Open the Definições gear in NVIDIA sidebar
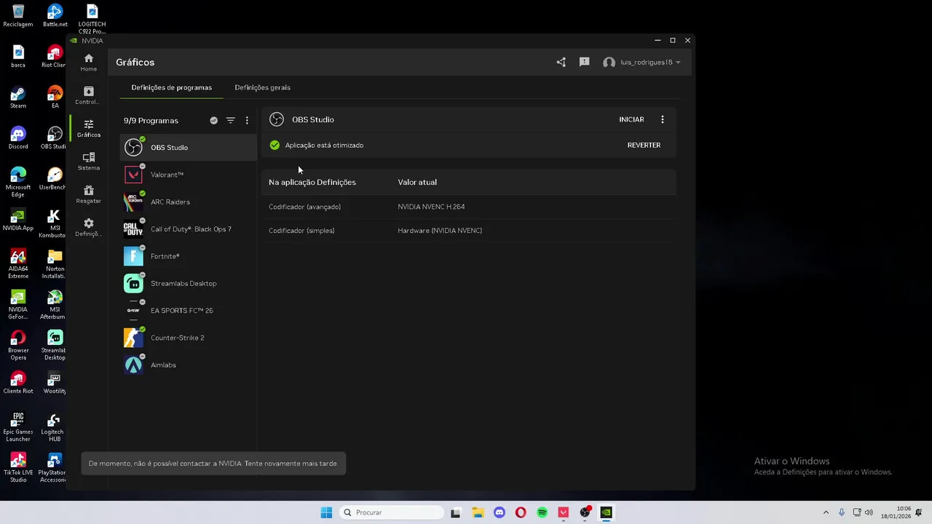Viewport: 932px width, 524px height. click(x=88, y=227)
